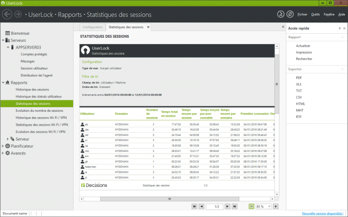The width and height of the screenshot is (348, 217).
Task: Click Première connexion column header
Action: (x=255, y=114)
